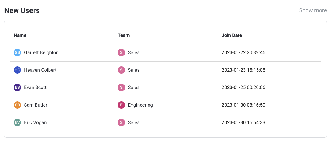Click the Show more link
Image resolution: width=334 pixels, height=145 pixels.
point(313,10)
